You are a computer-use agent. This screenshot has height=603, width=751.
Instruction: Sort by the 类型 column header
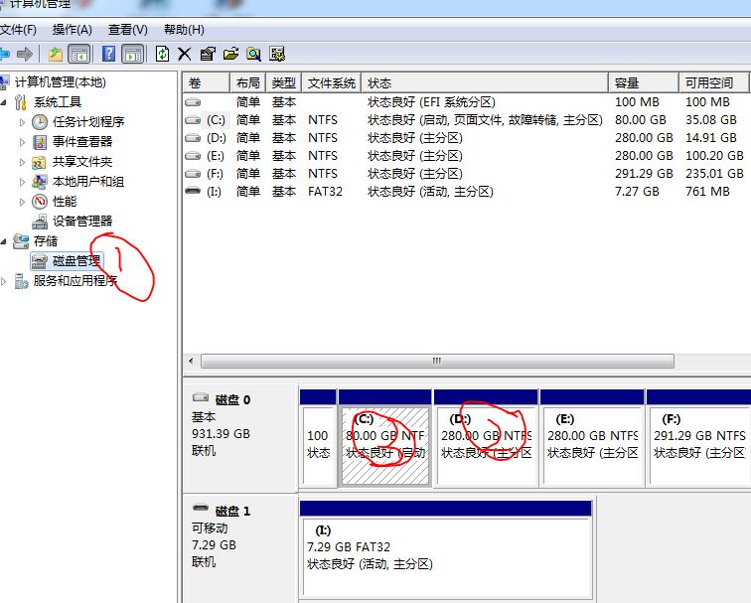(283, 83)
